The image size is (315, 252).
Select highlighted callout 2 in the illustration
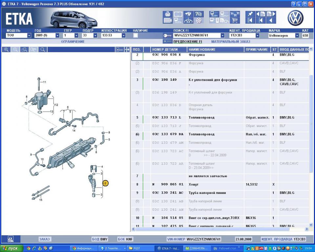(105, 183)
